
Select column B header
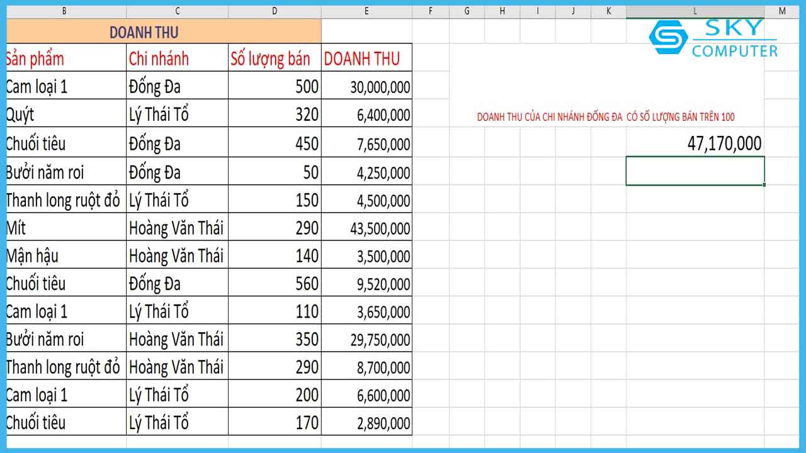point(65,11)
